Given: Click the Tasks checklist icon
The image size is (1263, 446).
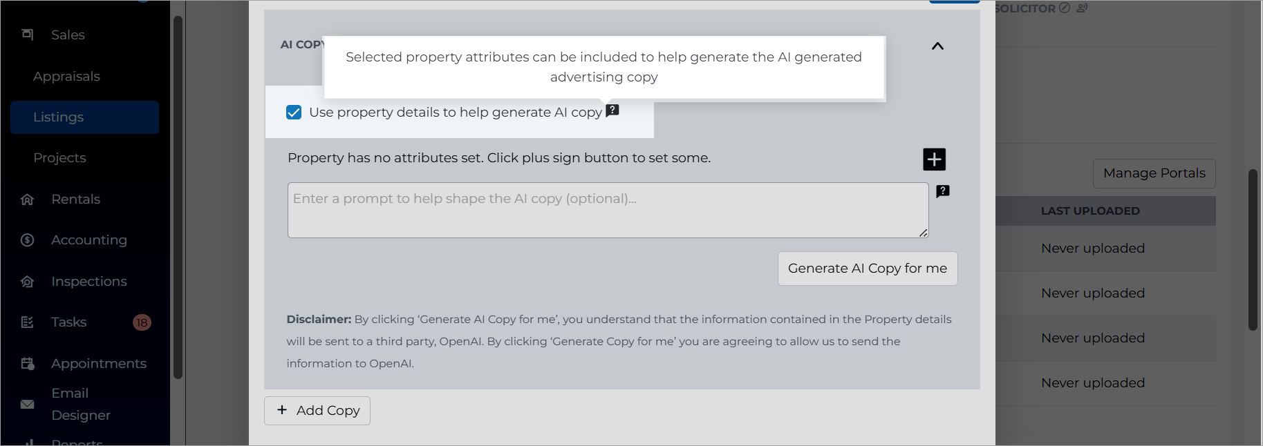Looking at the screenshot, I should [x=28, y=322].
